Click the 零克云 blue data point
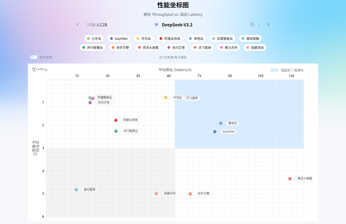346x224 pixels. pos(221,123)
